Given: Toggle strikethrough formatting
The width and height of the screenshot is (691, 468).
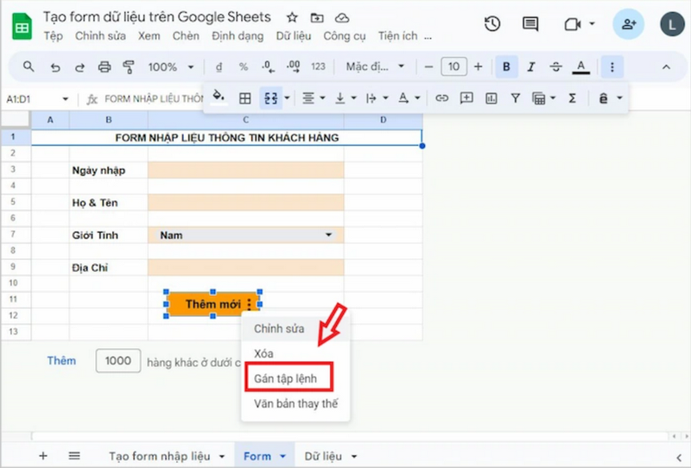Looking at the screenshot, I should 555,66.
